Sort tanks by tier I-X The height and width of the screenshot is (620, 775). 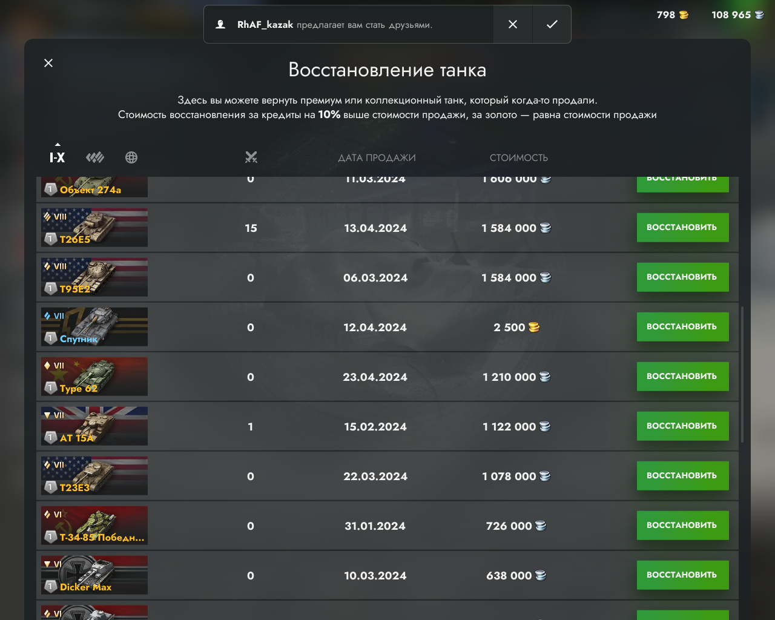(57, 157)
